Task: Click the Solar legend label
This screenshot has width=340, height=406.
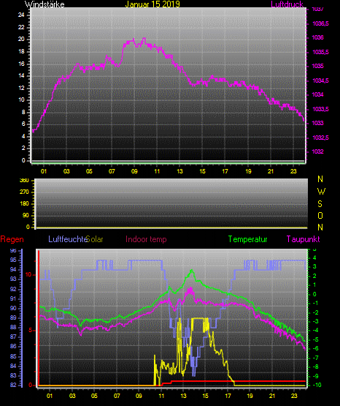Action: tap(95, 239)
